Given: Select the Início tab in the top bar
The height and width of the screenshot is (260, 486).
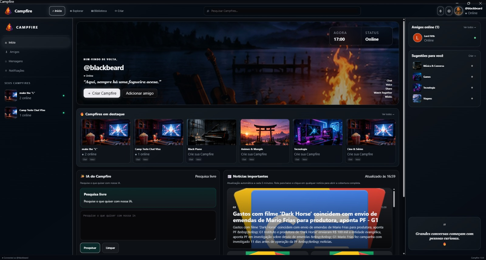Looking at the screenshot, I should 57,11.
